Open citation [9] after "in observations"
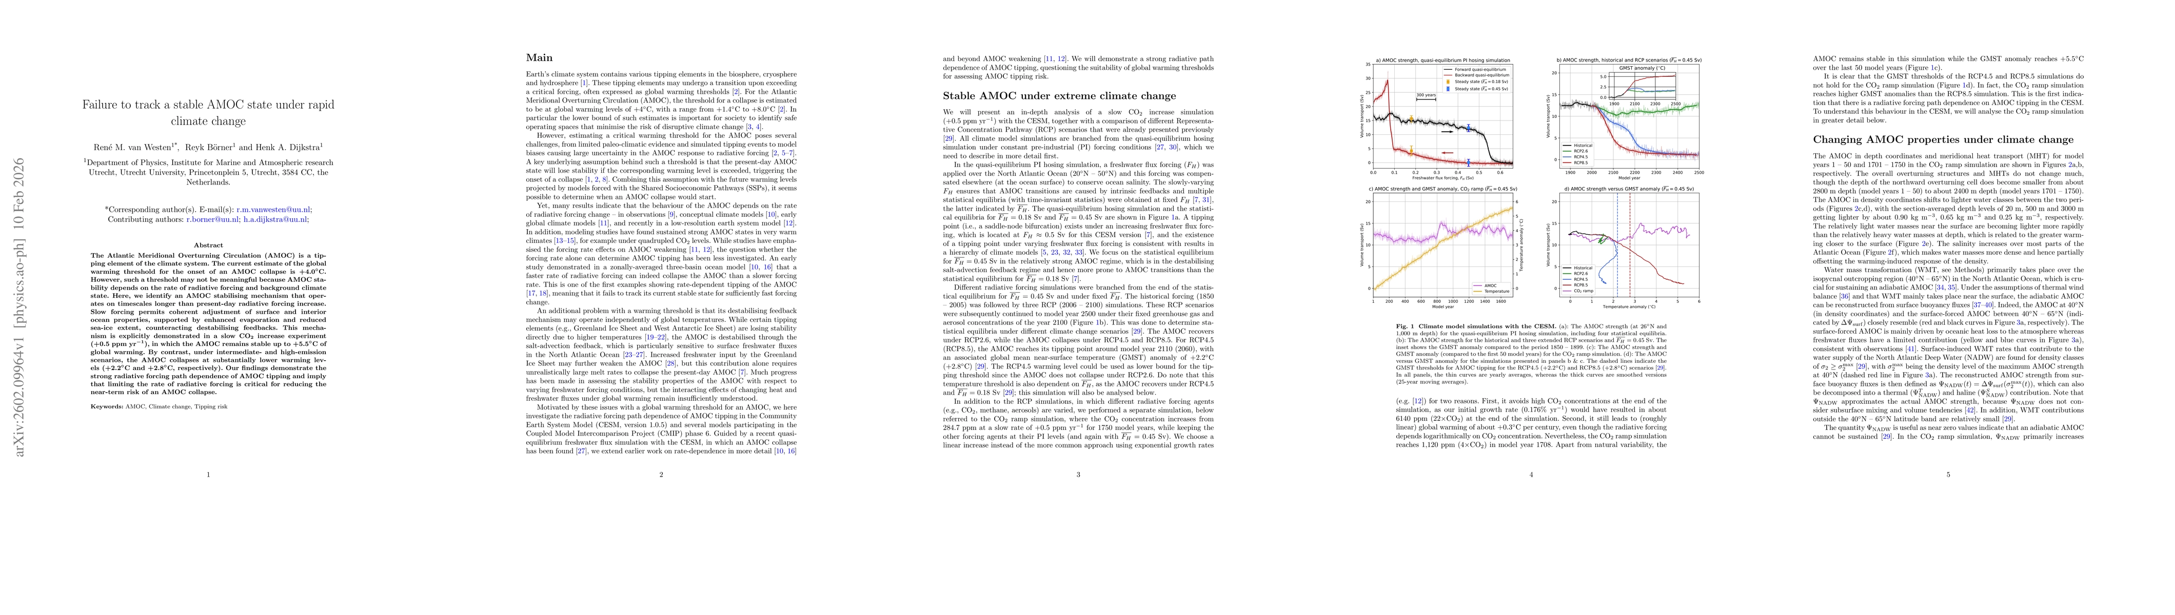The height and width of the screenshot is (615, 2175). (x=671, y=214)
